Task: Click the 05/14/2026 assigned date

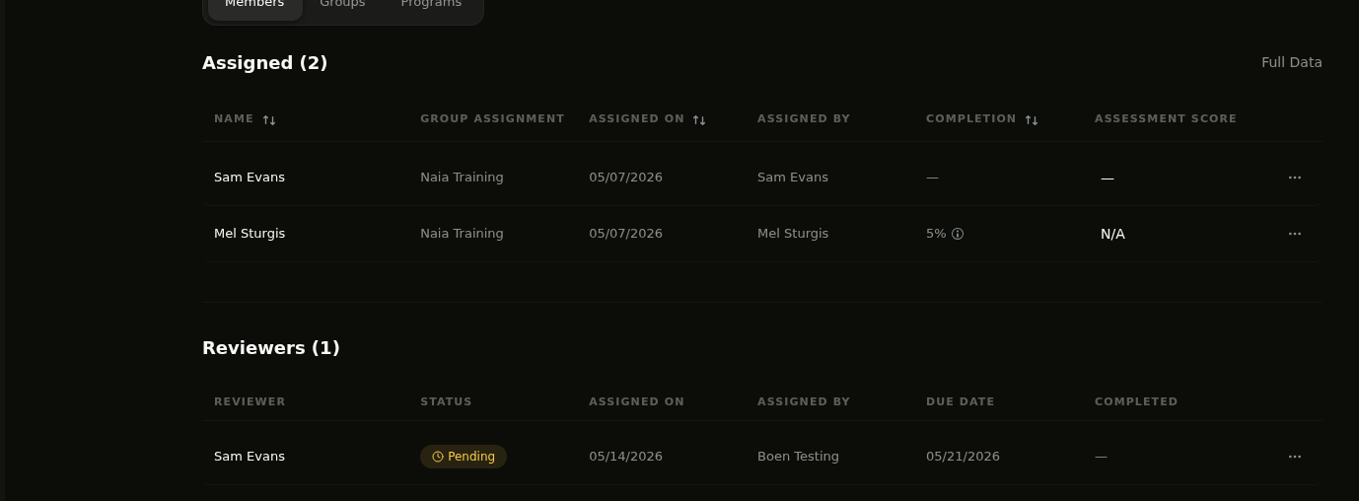Action: [x=625, y=457]
